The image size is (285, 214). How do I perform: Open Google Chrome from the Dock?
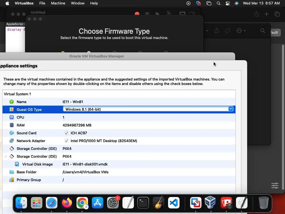pos(82,203)
